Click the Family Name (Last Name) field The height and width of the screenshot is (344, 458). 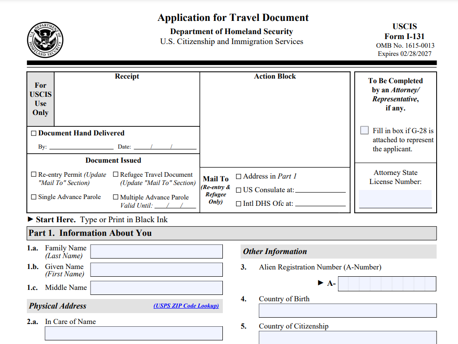pos(156,251)
